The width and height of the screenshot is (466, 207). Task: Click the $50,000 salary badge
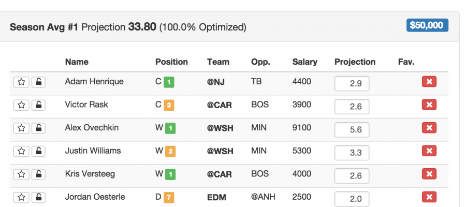(427, 25)
